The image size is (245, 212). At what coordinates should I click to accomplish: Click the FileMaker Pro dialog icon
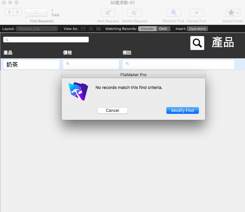78,91
